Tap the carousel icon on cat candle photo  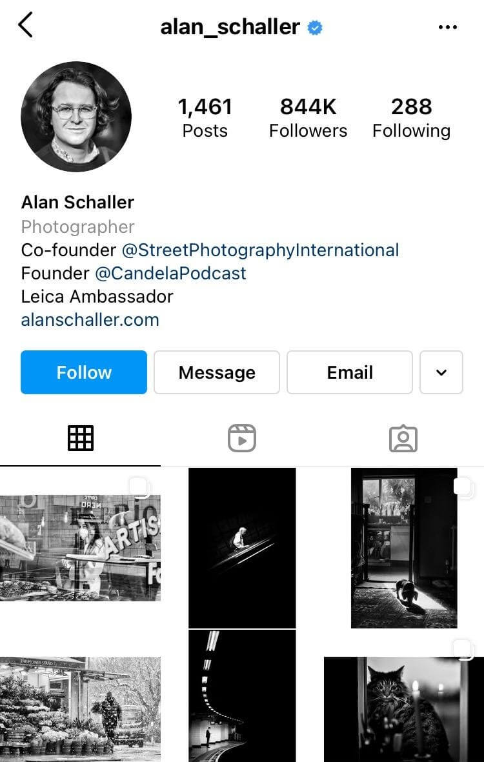[463, 650]
